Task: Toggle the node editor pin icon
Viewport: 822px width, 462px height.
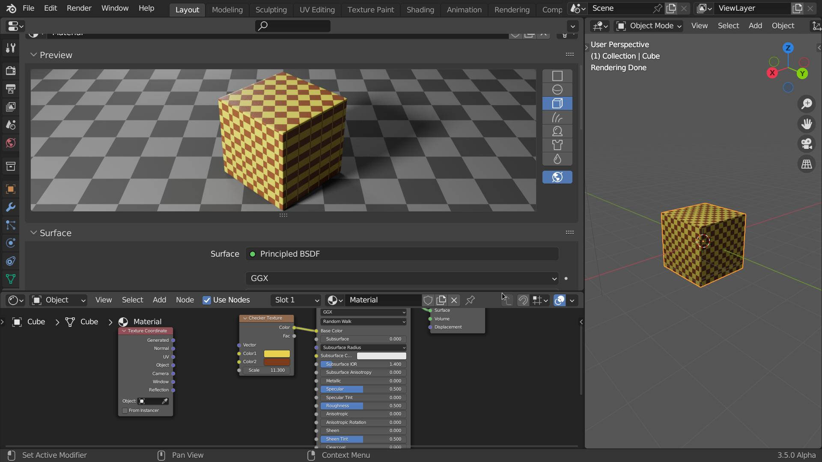Action: click(x=470, y=300)
